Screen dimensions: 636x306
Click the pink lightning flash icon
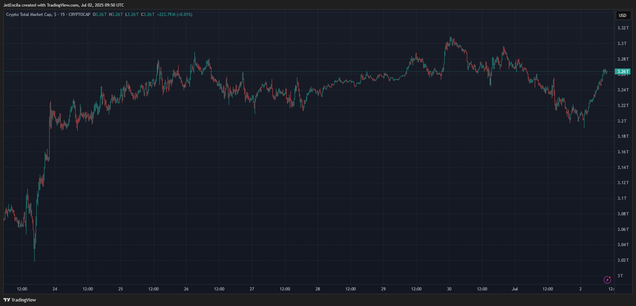pos(607,280)
